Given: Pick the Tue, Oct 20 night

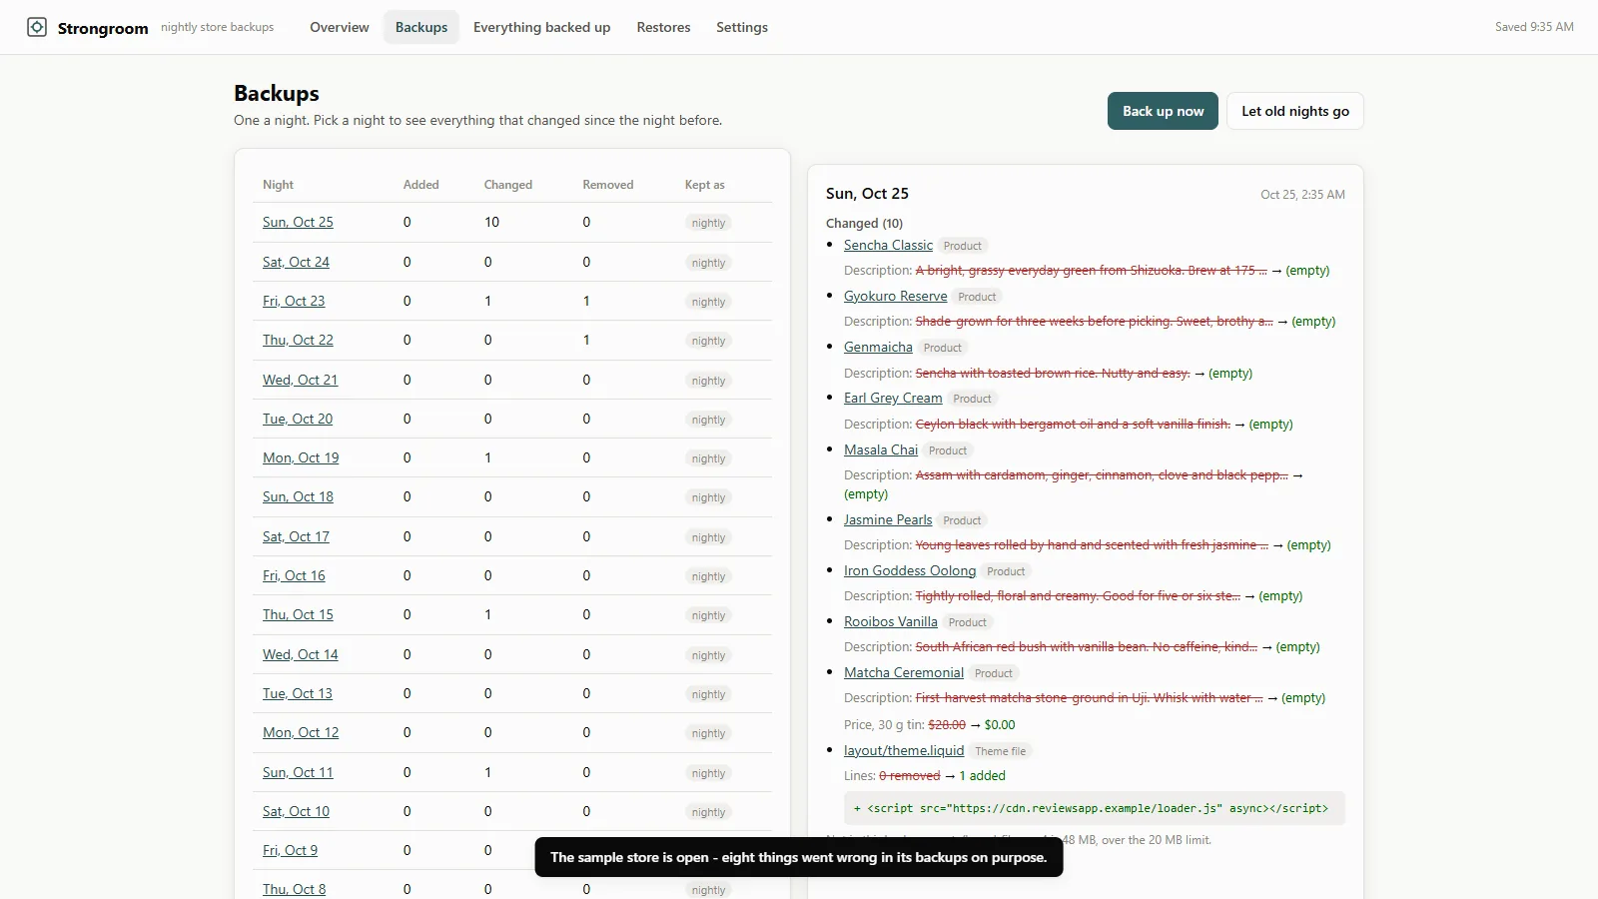Looking at the screenshot, I should click(298, 419).
